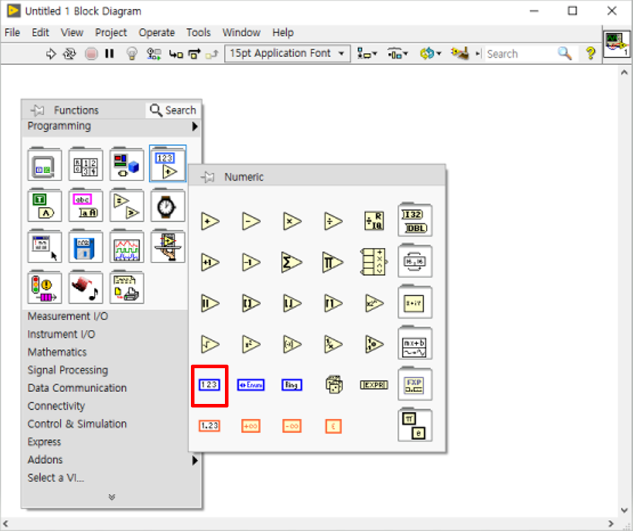This screenshot has width=633, height=531.
Task: Click the Step Over toolbar button
Action: tap(194, 54)
